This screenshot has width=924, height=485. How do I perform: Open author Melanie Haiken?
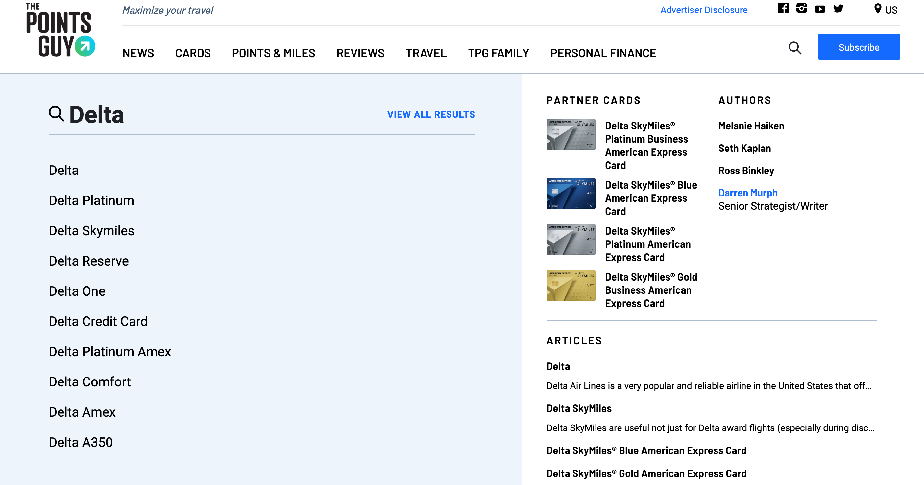pos(751,126)
